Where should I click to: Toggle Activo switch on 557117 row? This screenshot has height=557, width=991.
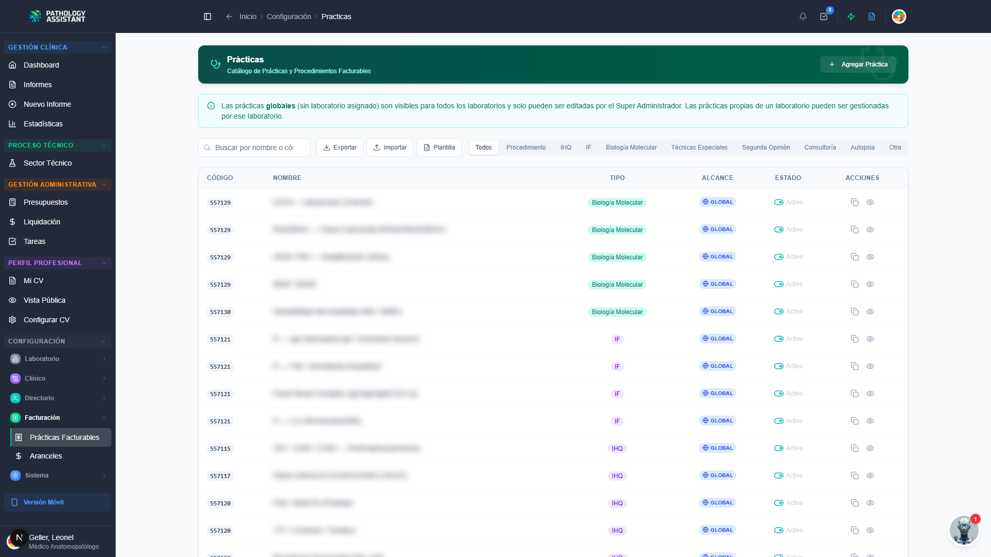[x=779, y=476]
